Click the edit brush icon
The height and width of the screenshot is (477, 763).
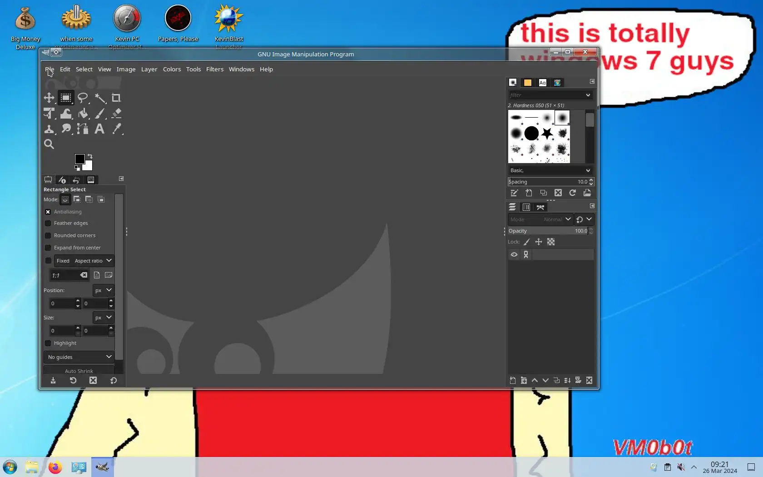(x=514, y=193)
